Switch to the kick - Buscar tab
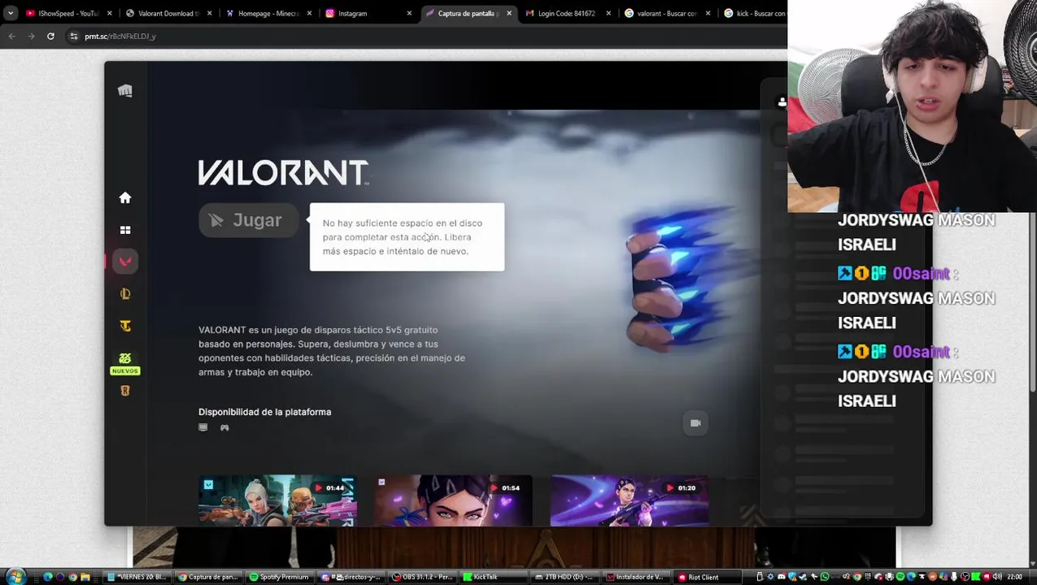1037x585 pixels. (755, 13)
